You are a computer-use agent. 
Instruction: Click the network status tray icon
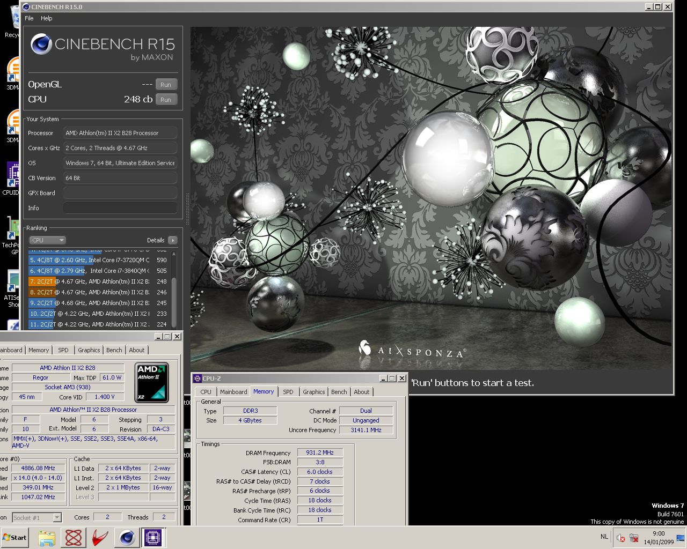(634, 538)
